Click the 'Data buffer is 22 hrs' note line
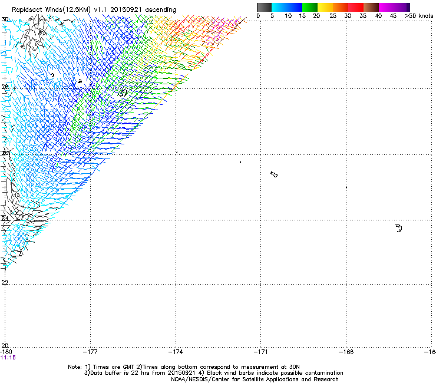 (213, 373)
